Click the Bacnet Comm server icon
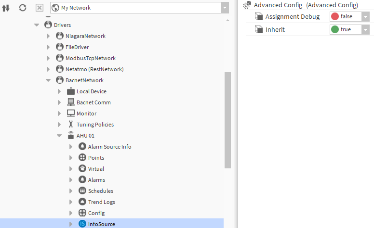This screenshot has height=228, width=374. pyautogui.click(x=71, y=102)
